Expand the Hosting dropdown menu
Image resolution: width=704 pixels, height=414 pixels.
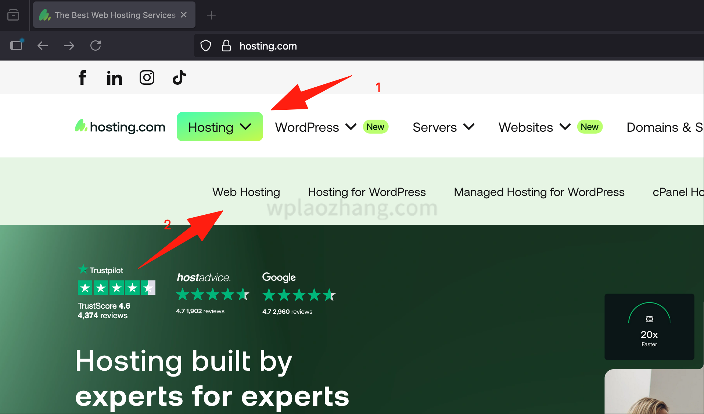tap(219, 127)
